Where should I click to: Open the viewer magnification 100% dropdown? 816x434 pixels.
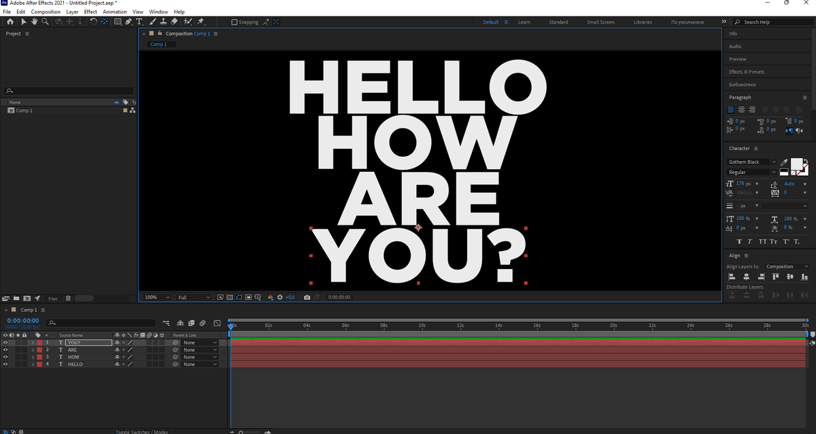157,297
